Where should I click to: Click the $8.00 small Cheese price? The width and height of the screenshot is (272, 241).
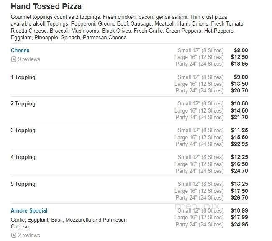tap(240, 51)
